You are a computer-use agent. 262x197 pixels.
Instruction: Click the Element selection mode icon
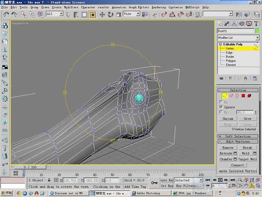(249, 96)
